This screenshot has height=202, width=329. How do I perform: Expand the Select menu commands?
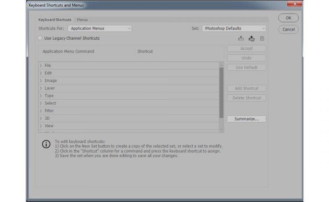tap(41, 103)
